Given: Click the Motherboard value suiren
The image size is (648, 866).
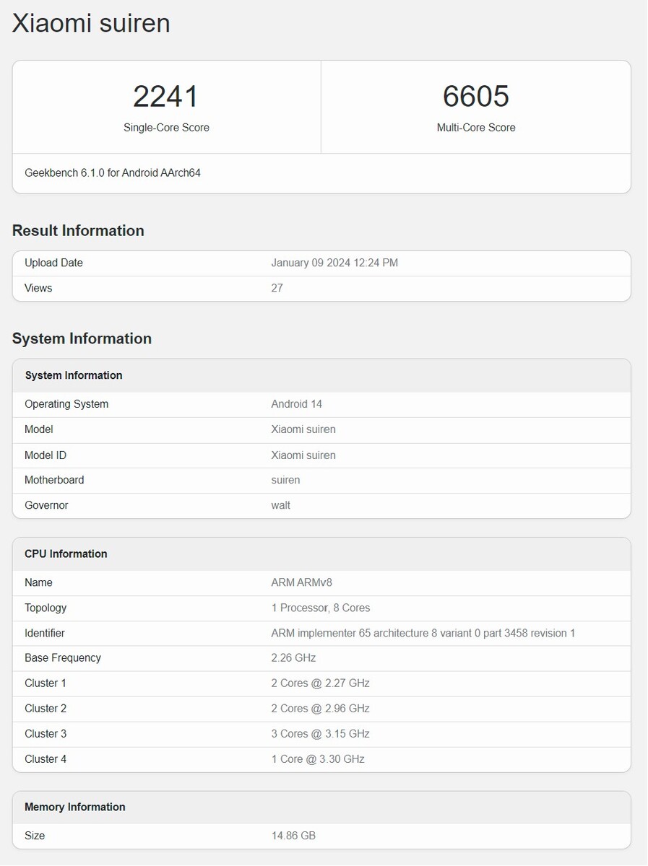Looking at the screenshot, I should [285, 481].
